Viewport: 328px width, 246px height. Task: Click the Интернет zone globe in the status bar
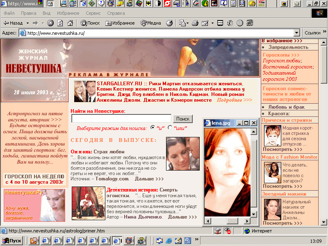247,231
